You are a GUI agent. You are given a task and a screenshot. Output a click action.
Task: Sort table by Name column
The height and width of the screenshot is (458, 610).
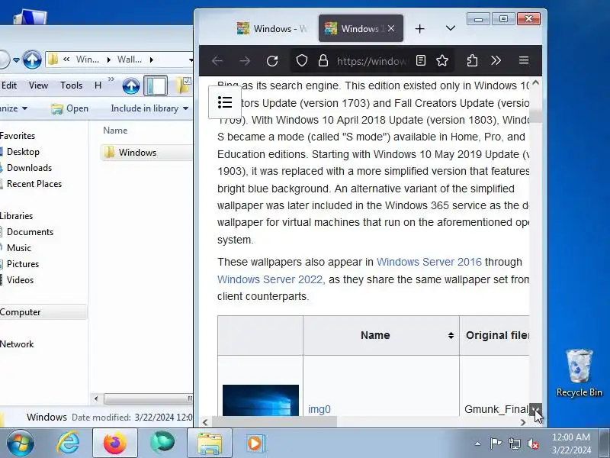451,335
